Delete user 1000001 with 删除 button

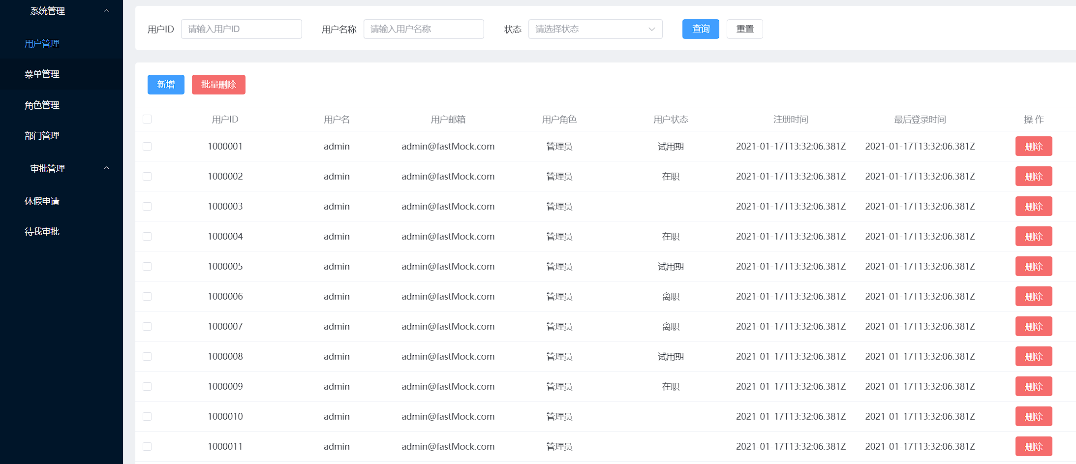(x=1034, y=146)
